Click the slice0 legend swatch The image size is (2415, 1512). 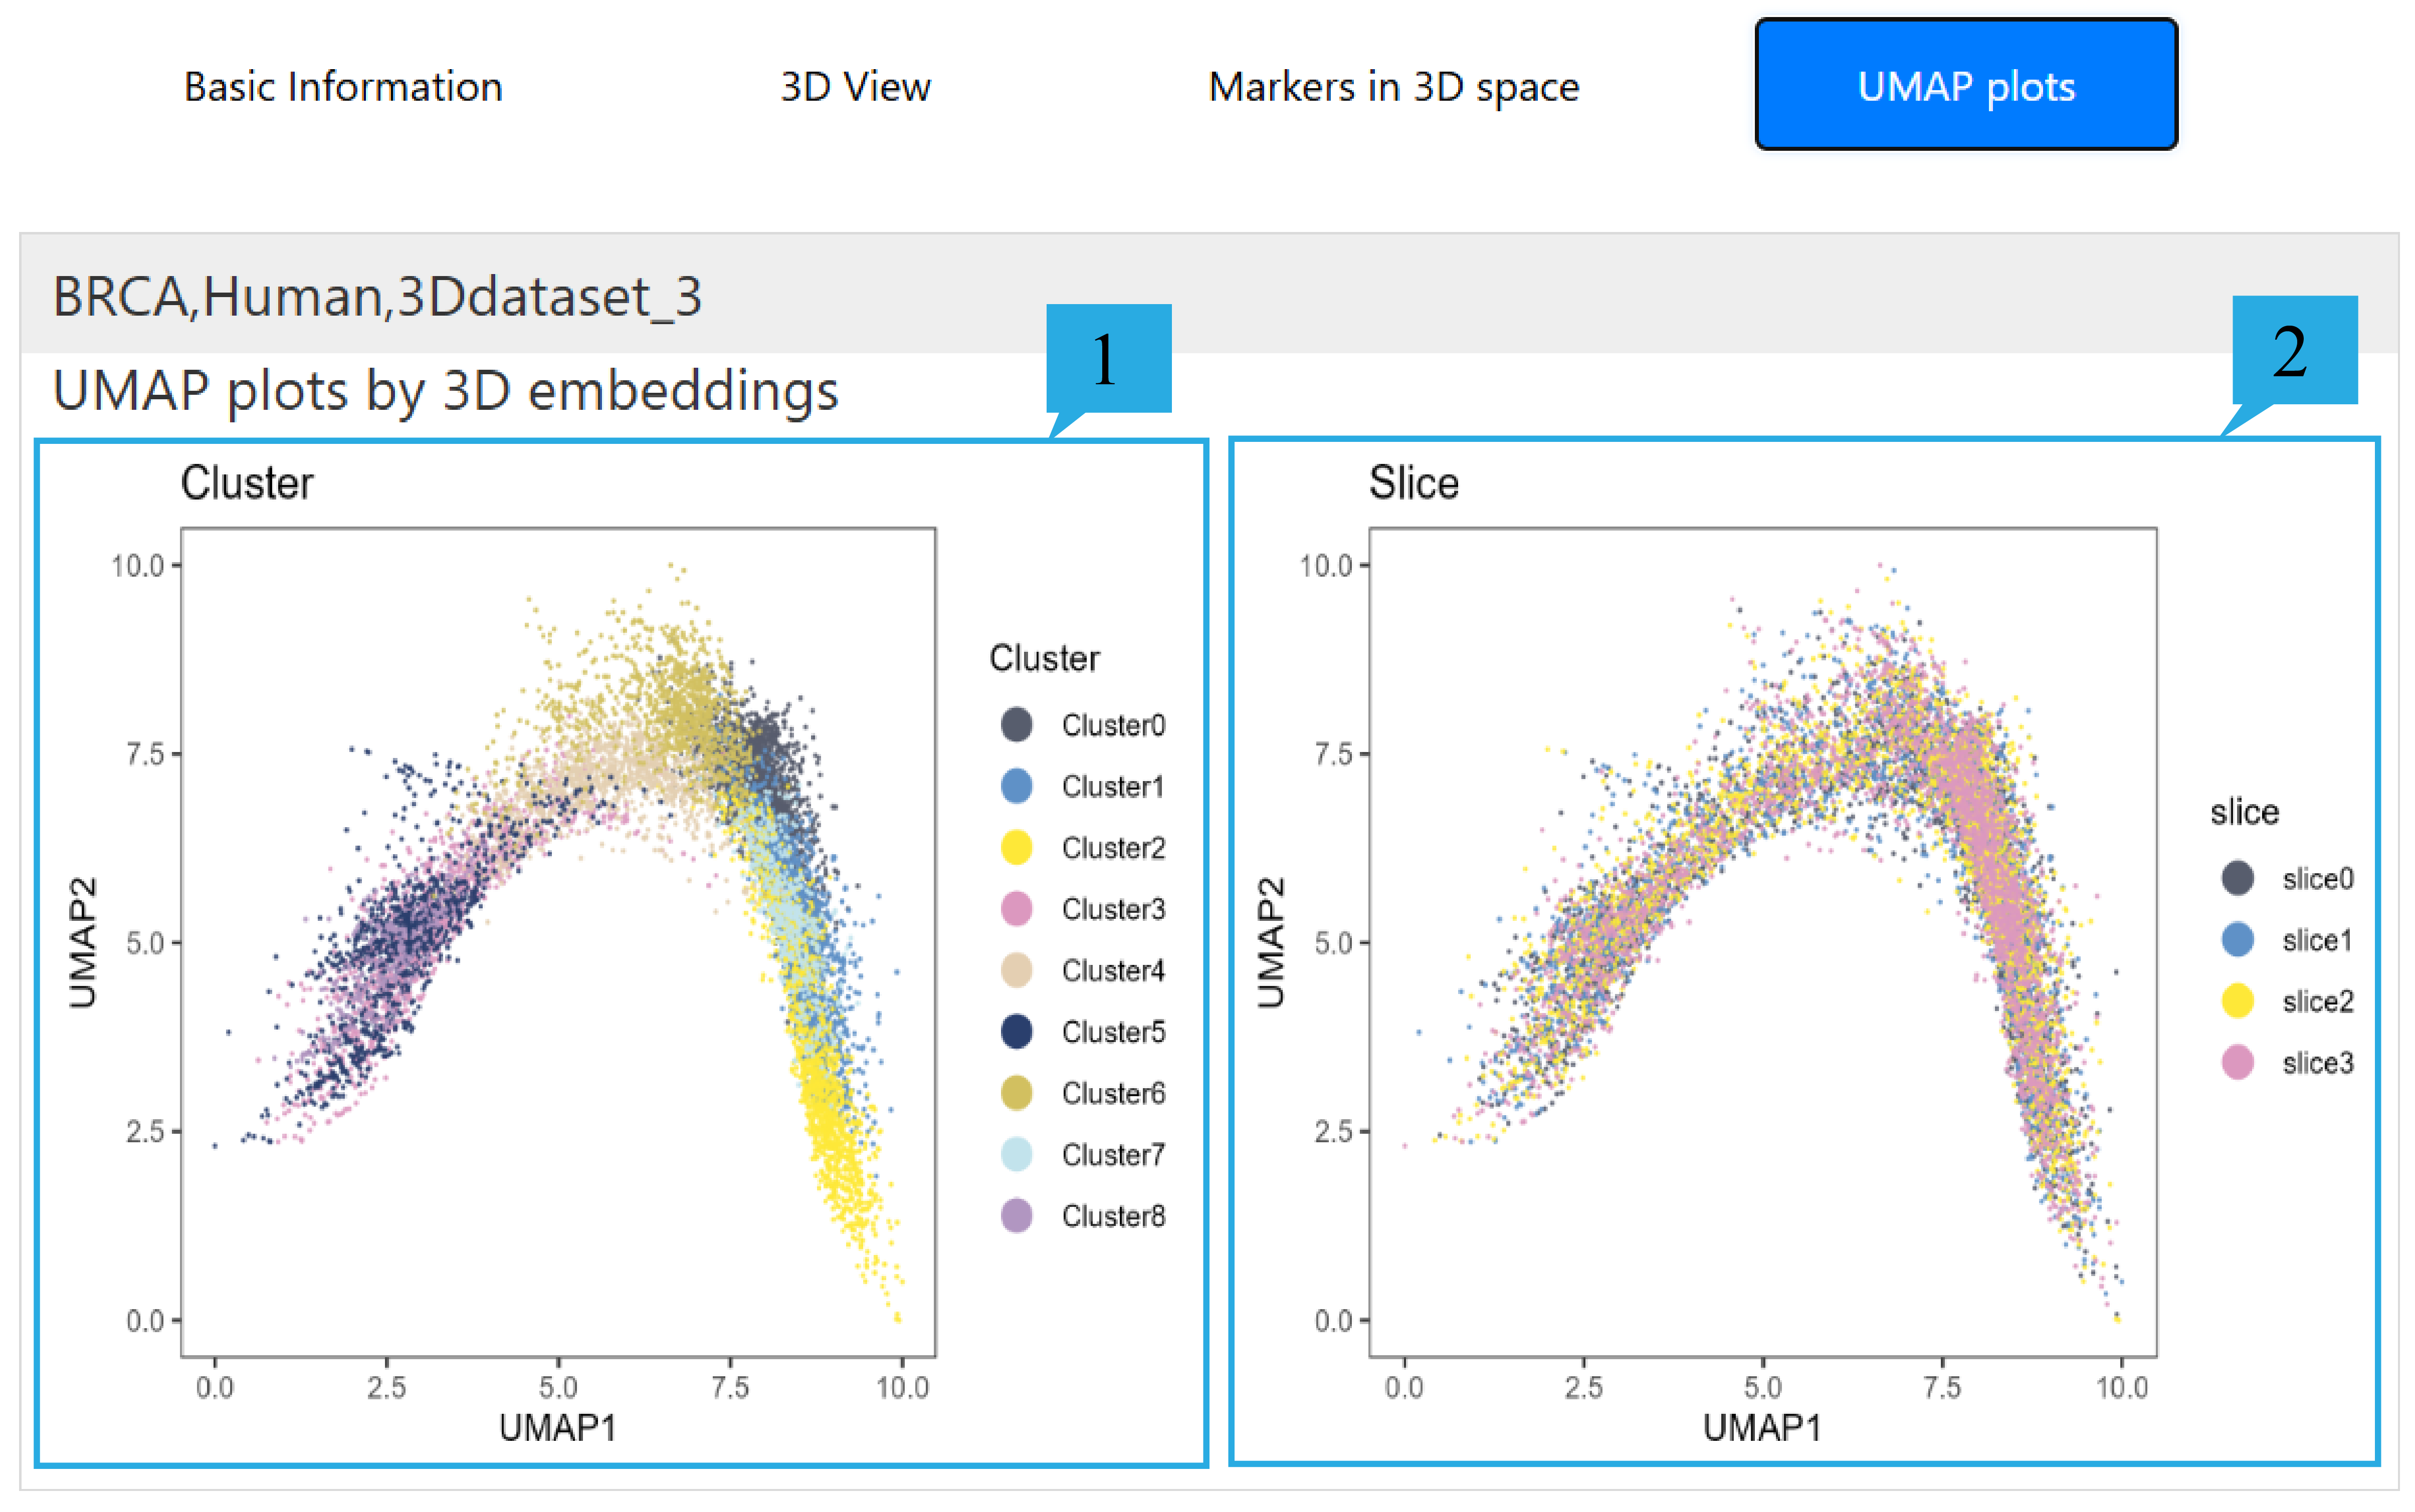(2237, 878)
